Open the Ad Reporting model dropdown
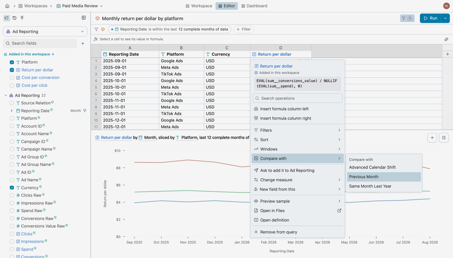 tap(45, 31)
